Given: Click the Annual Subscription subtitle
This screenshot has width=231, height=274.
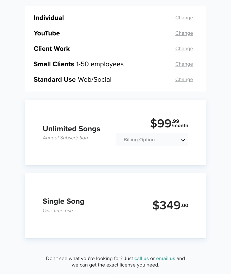Looking at the screenshot, I should (x=65, y=138).
